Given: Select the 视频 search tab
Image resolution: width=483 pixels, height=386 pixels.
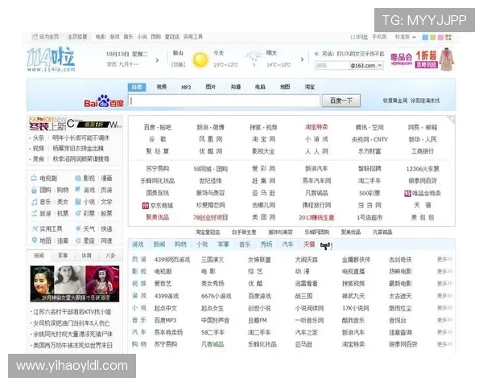Looking at the screenshot, I should 162,87.
